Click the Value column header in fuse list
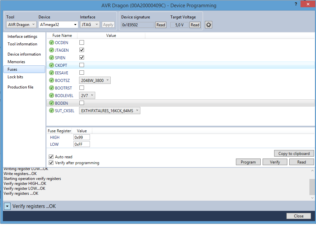Image resolution: width=316 pixels, height=226 pixels. 111,36
